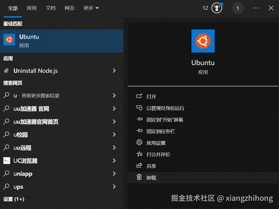This screenshot has height=209, width=279.
Task: Click the rewards trophy badge icon
Action: pyautogui.click(x=217, y=8)
